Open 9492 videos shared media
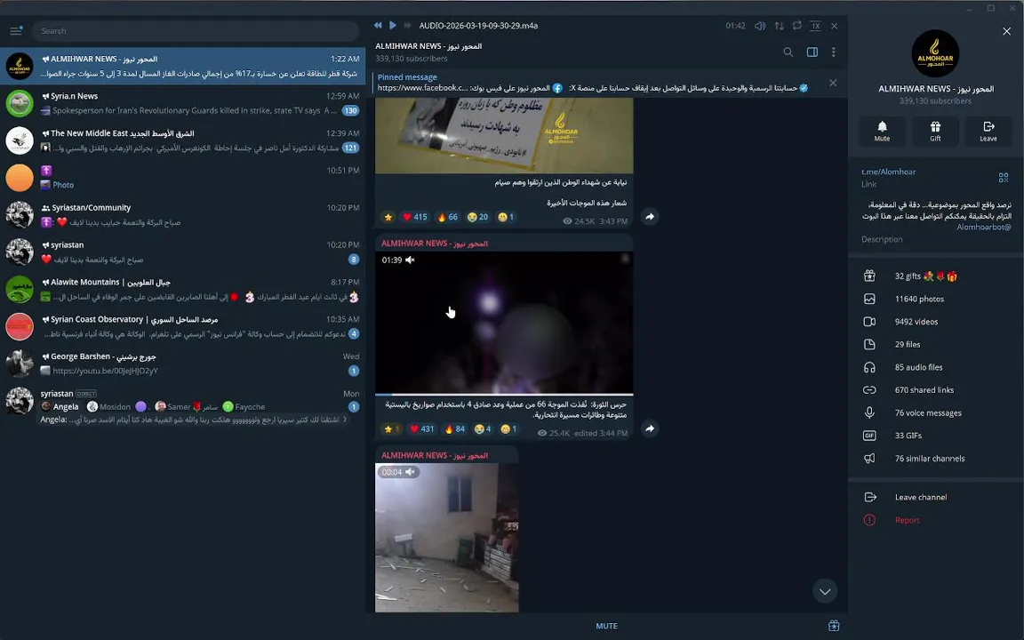This screenshot has width=1024, height=640. click(x=936, y=322)
